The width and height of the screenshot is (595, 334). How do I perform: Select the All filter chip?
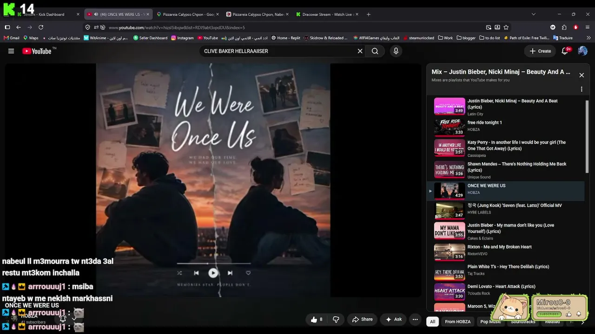point(433,321)
